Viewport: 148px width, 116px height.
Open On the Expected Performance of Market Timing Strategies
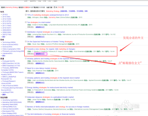(x=50, y=42)
